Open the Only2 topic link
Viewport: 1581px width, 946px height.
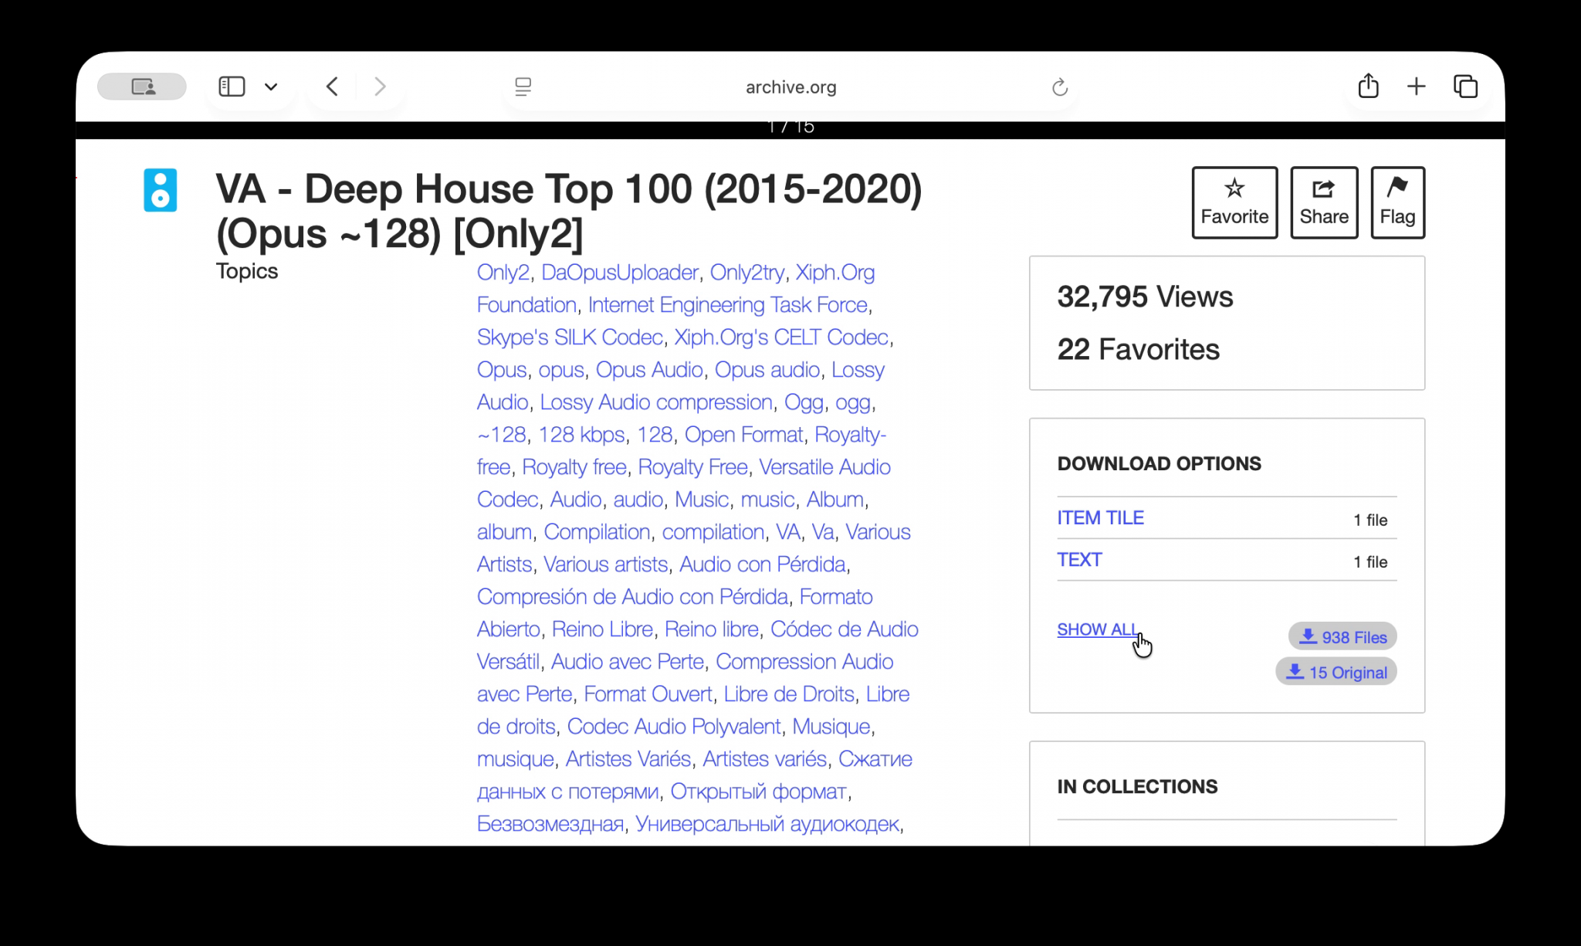(503, 273)
